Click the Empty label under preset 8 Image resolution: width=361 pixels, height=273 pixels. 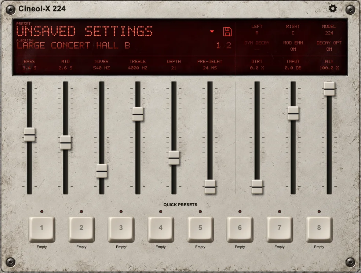coord(319,247)
